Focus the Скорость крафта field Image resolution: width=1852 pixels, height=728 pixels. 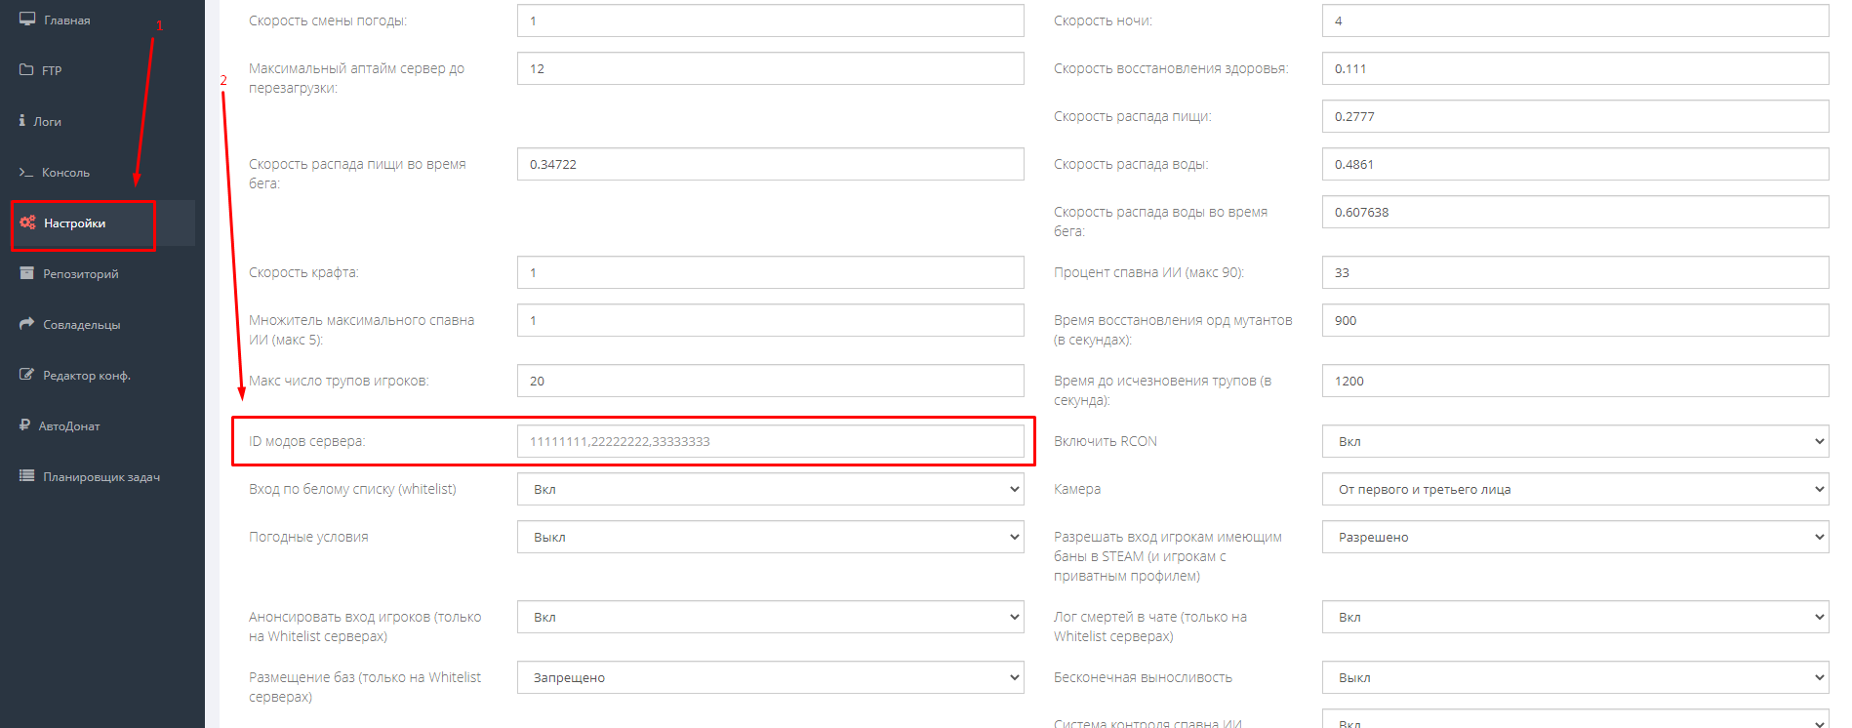(770, 273)
